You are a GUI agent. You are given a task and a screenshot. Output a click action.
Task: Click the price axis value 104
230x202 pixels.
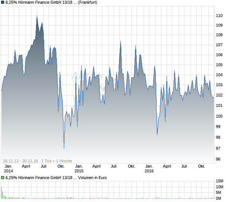point(219,75)
